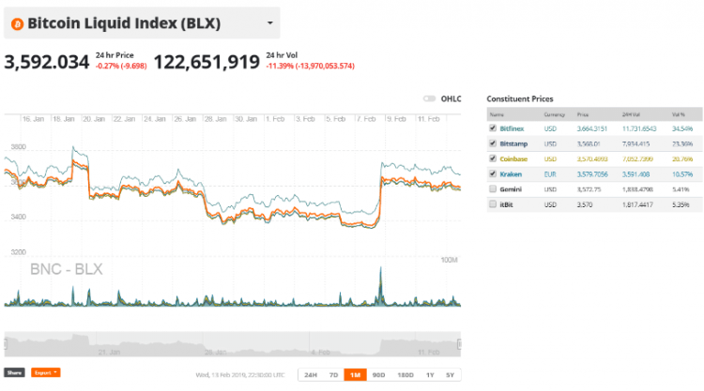Click the Kraken exchange link
704x391 pixels.
pos(511,174)
